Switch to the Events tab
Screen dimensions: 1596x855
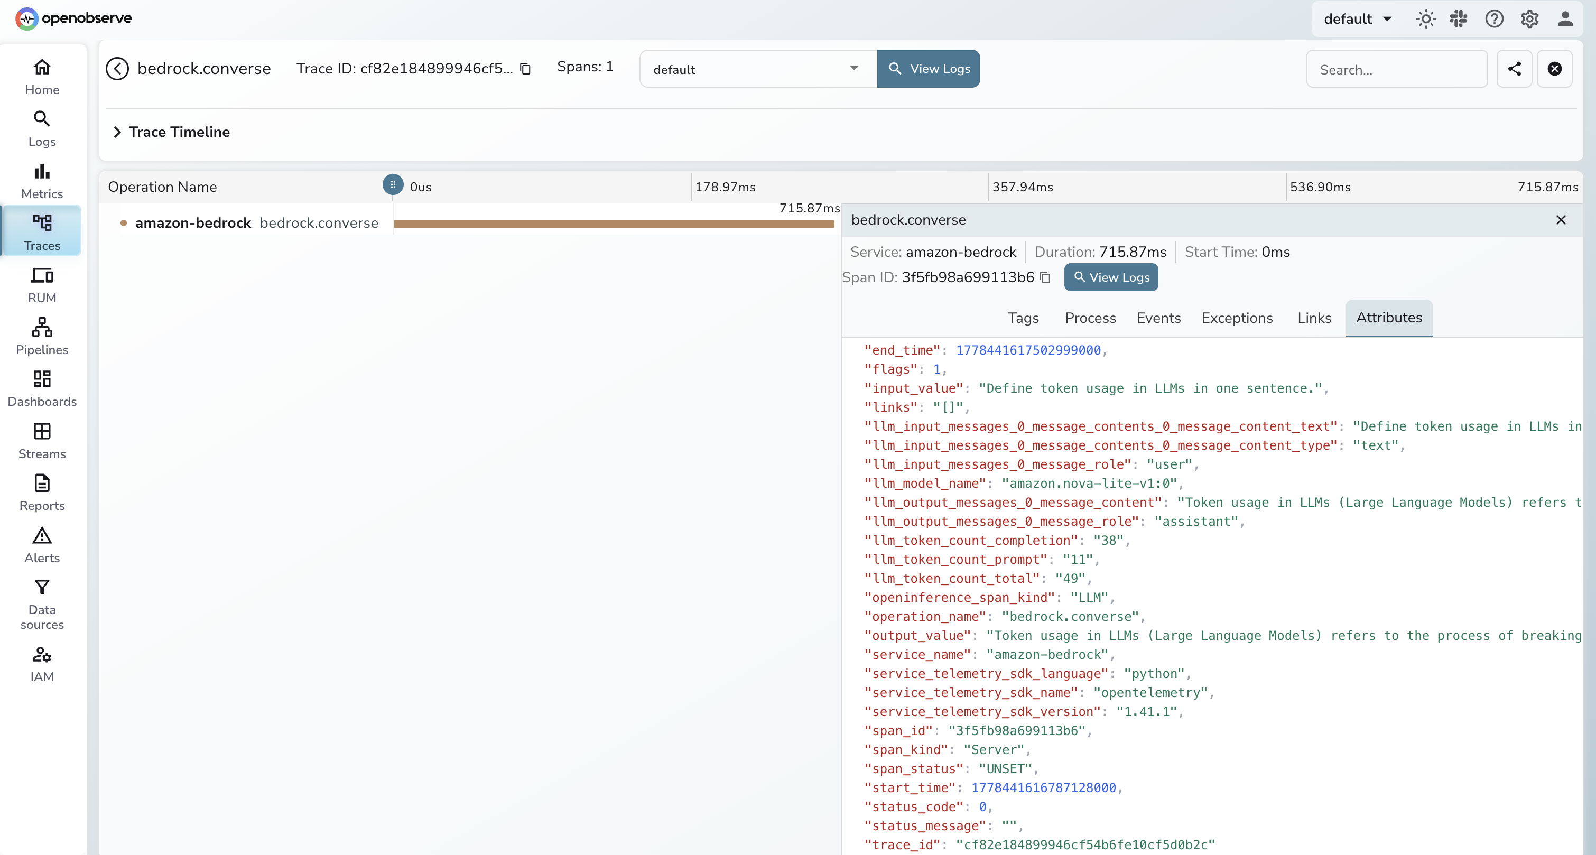pos(1158,318)
